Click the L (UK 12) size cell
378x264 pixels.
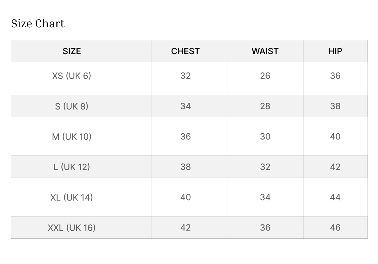[x=72, y=167]
